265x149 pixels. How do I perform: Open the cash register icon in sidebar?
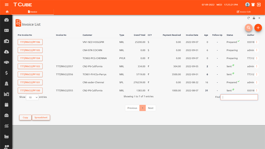[x=6, y=94]
